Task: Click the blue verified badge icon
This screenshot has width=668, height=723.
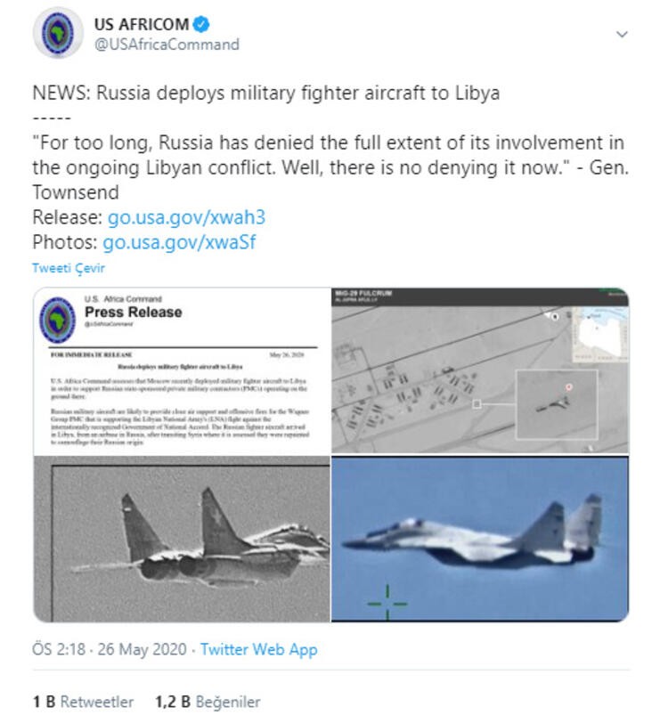Action: [201, 24]
